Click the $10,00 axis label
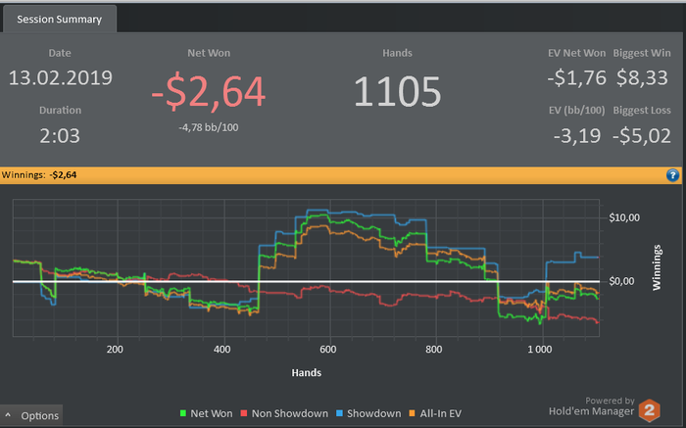The width and height of the screenshot is (686, 428). (x=624, y=217)
